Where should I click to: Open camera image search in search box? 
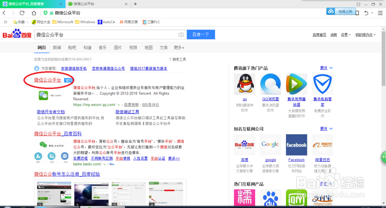[181, 35]
